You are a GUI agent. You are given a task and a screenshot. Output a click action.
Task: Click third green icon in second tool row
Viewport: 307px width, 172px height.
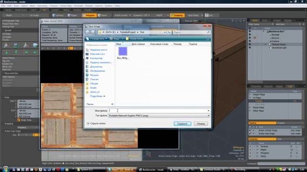tap(26, 52)
